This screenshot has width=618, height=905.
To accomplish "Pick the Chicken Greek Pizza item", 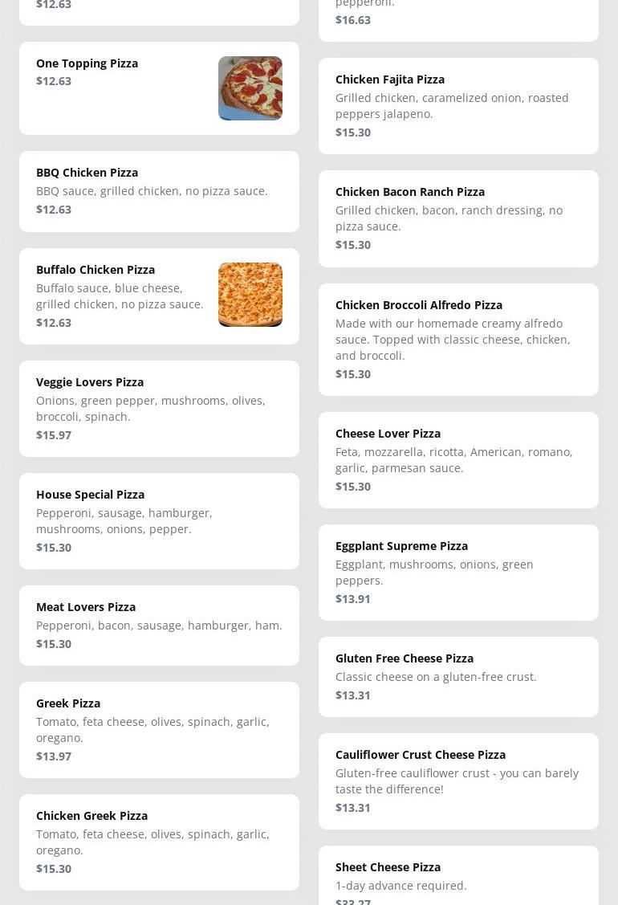I will click(159, 842).
